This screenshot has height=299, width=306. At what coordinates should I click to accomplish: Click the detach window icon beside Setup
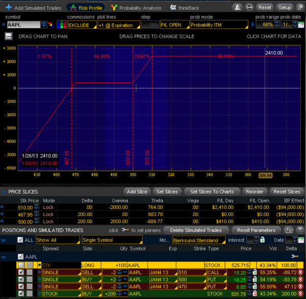pos(300,8)
